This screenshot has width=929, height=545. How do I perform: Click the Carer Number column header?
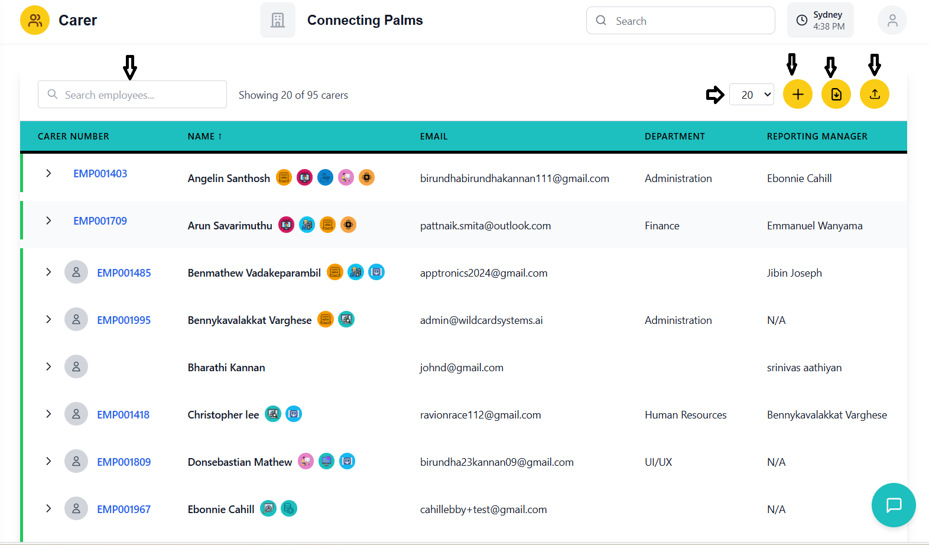[x=73, y=137]
